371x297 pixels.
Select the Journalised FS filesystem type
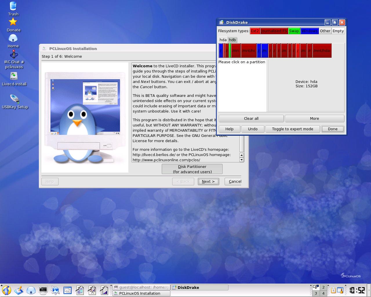click(274, 31)
